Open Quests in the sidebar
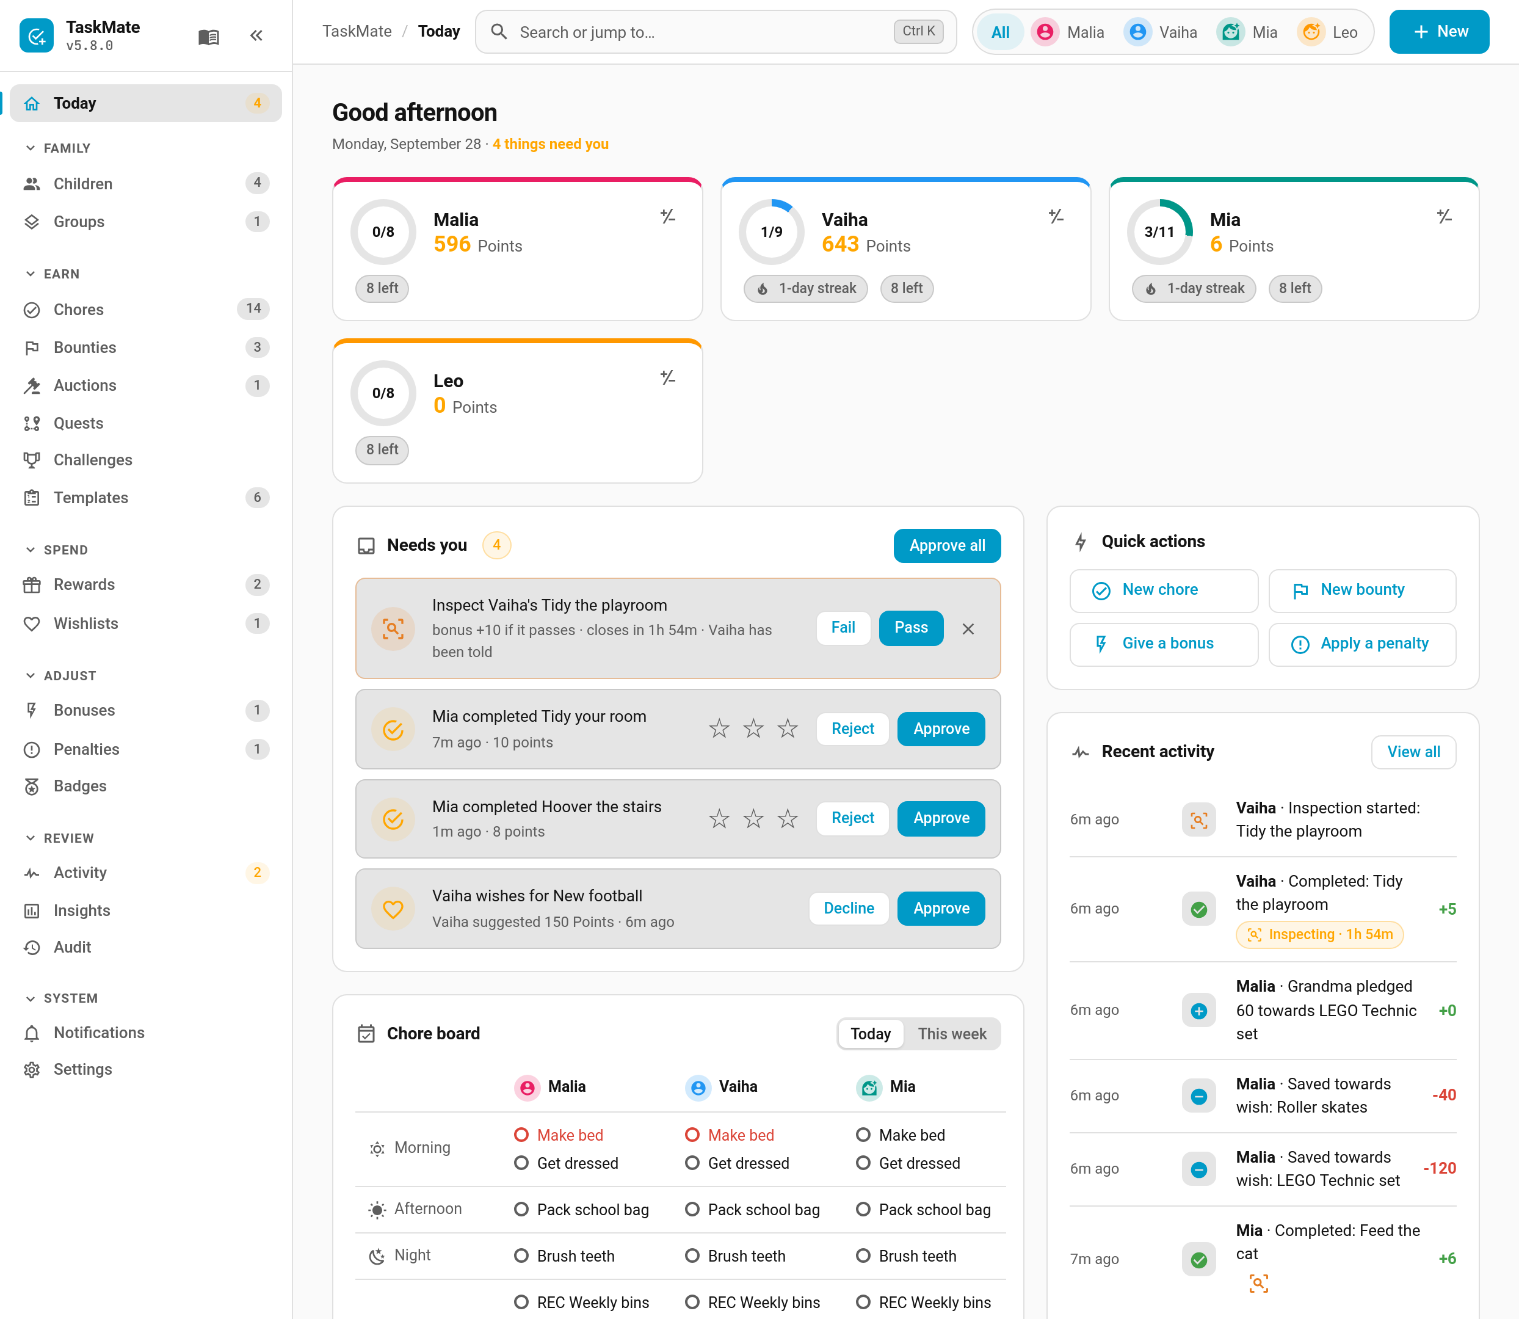The width and height of the screenshot is (1519, 1319). coord(146,423)
